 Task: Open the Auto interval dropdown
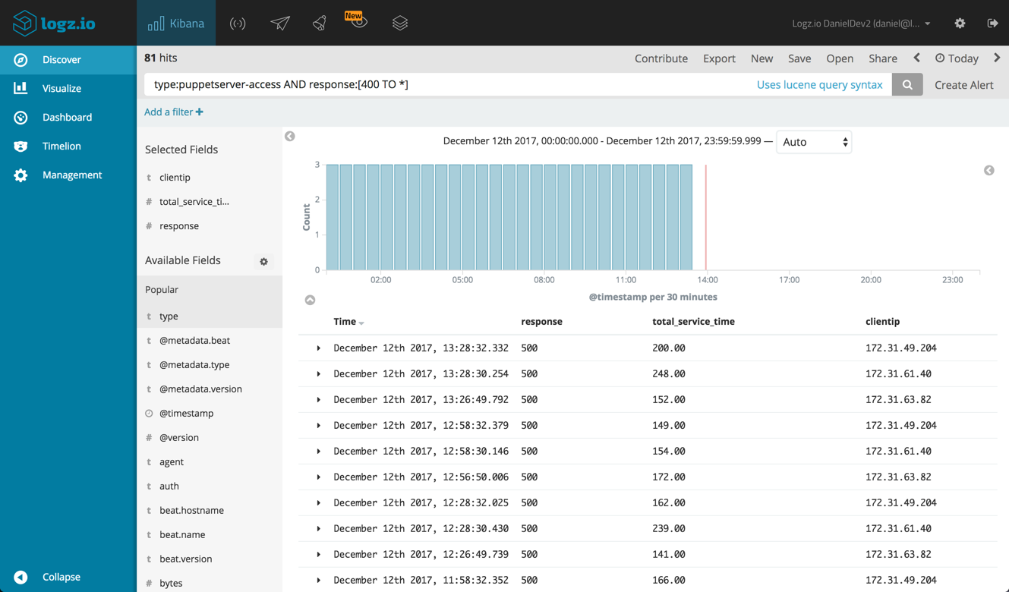pos(814,142)
